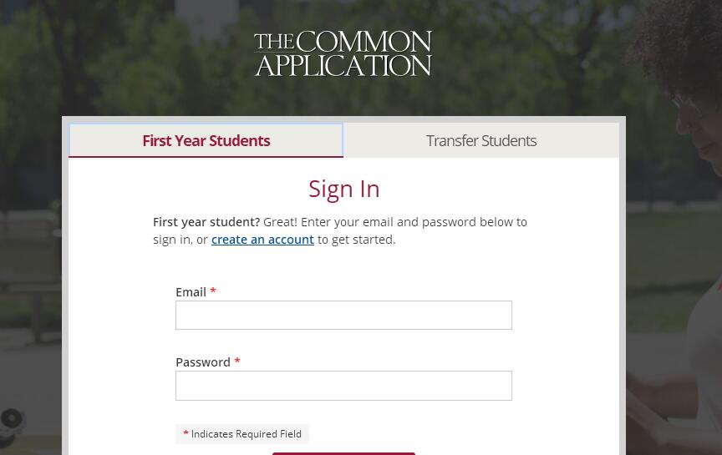Open the Transfer Students tab
The width and height of the screenshot is (722, 455).
tap(481, 140)
